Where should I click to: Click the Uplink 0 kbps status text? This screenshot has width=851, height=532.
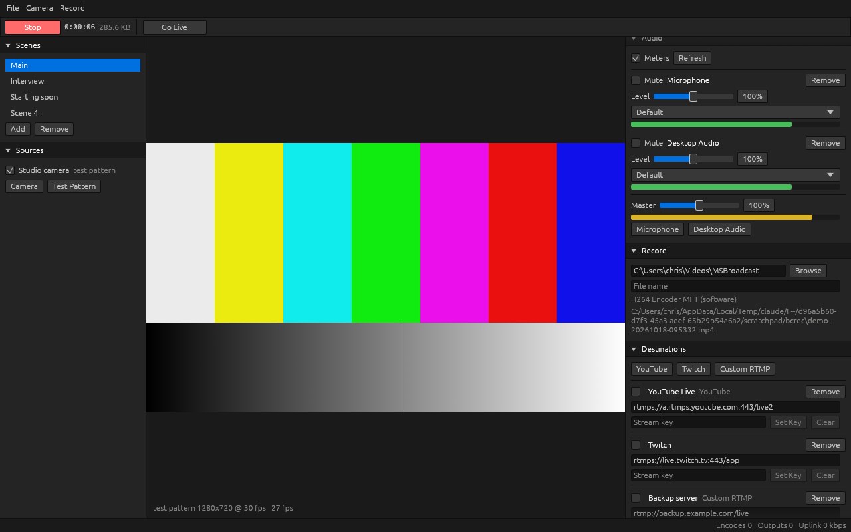pos(822,525)
